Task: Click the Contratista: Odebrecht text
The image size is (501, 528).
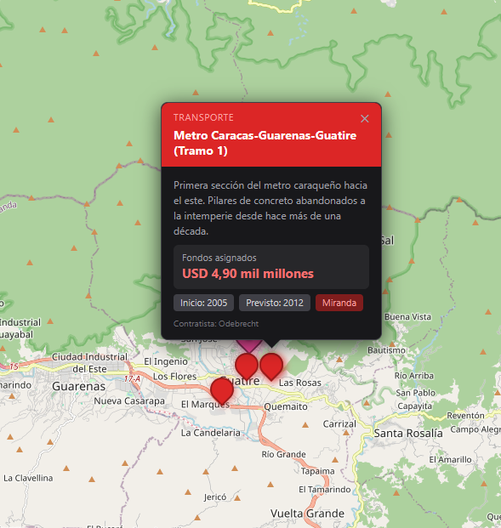Action: pos(216,324)
